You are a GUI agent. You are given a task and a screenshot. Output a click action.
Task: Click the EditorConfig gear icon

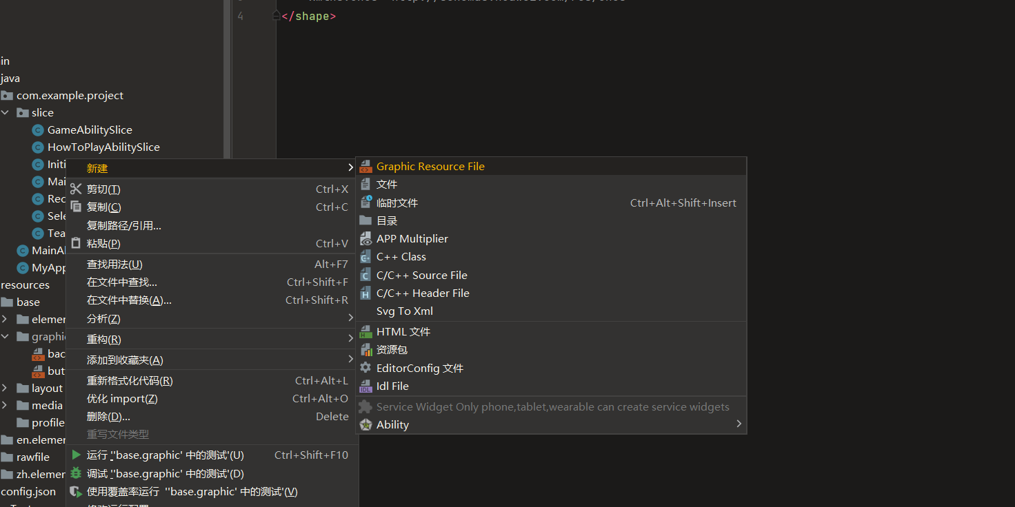[x=365, y=368]
